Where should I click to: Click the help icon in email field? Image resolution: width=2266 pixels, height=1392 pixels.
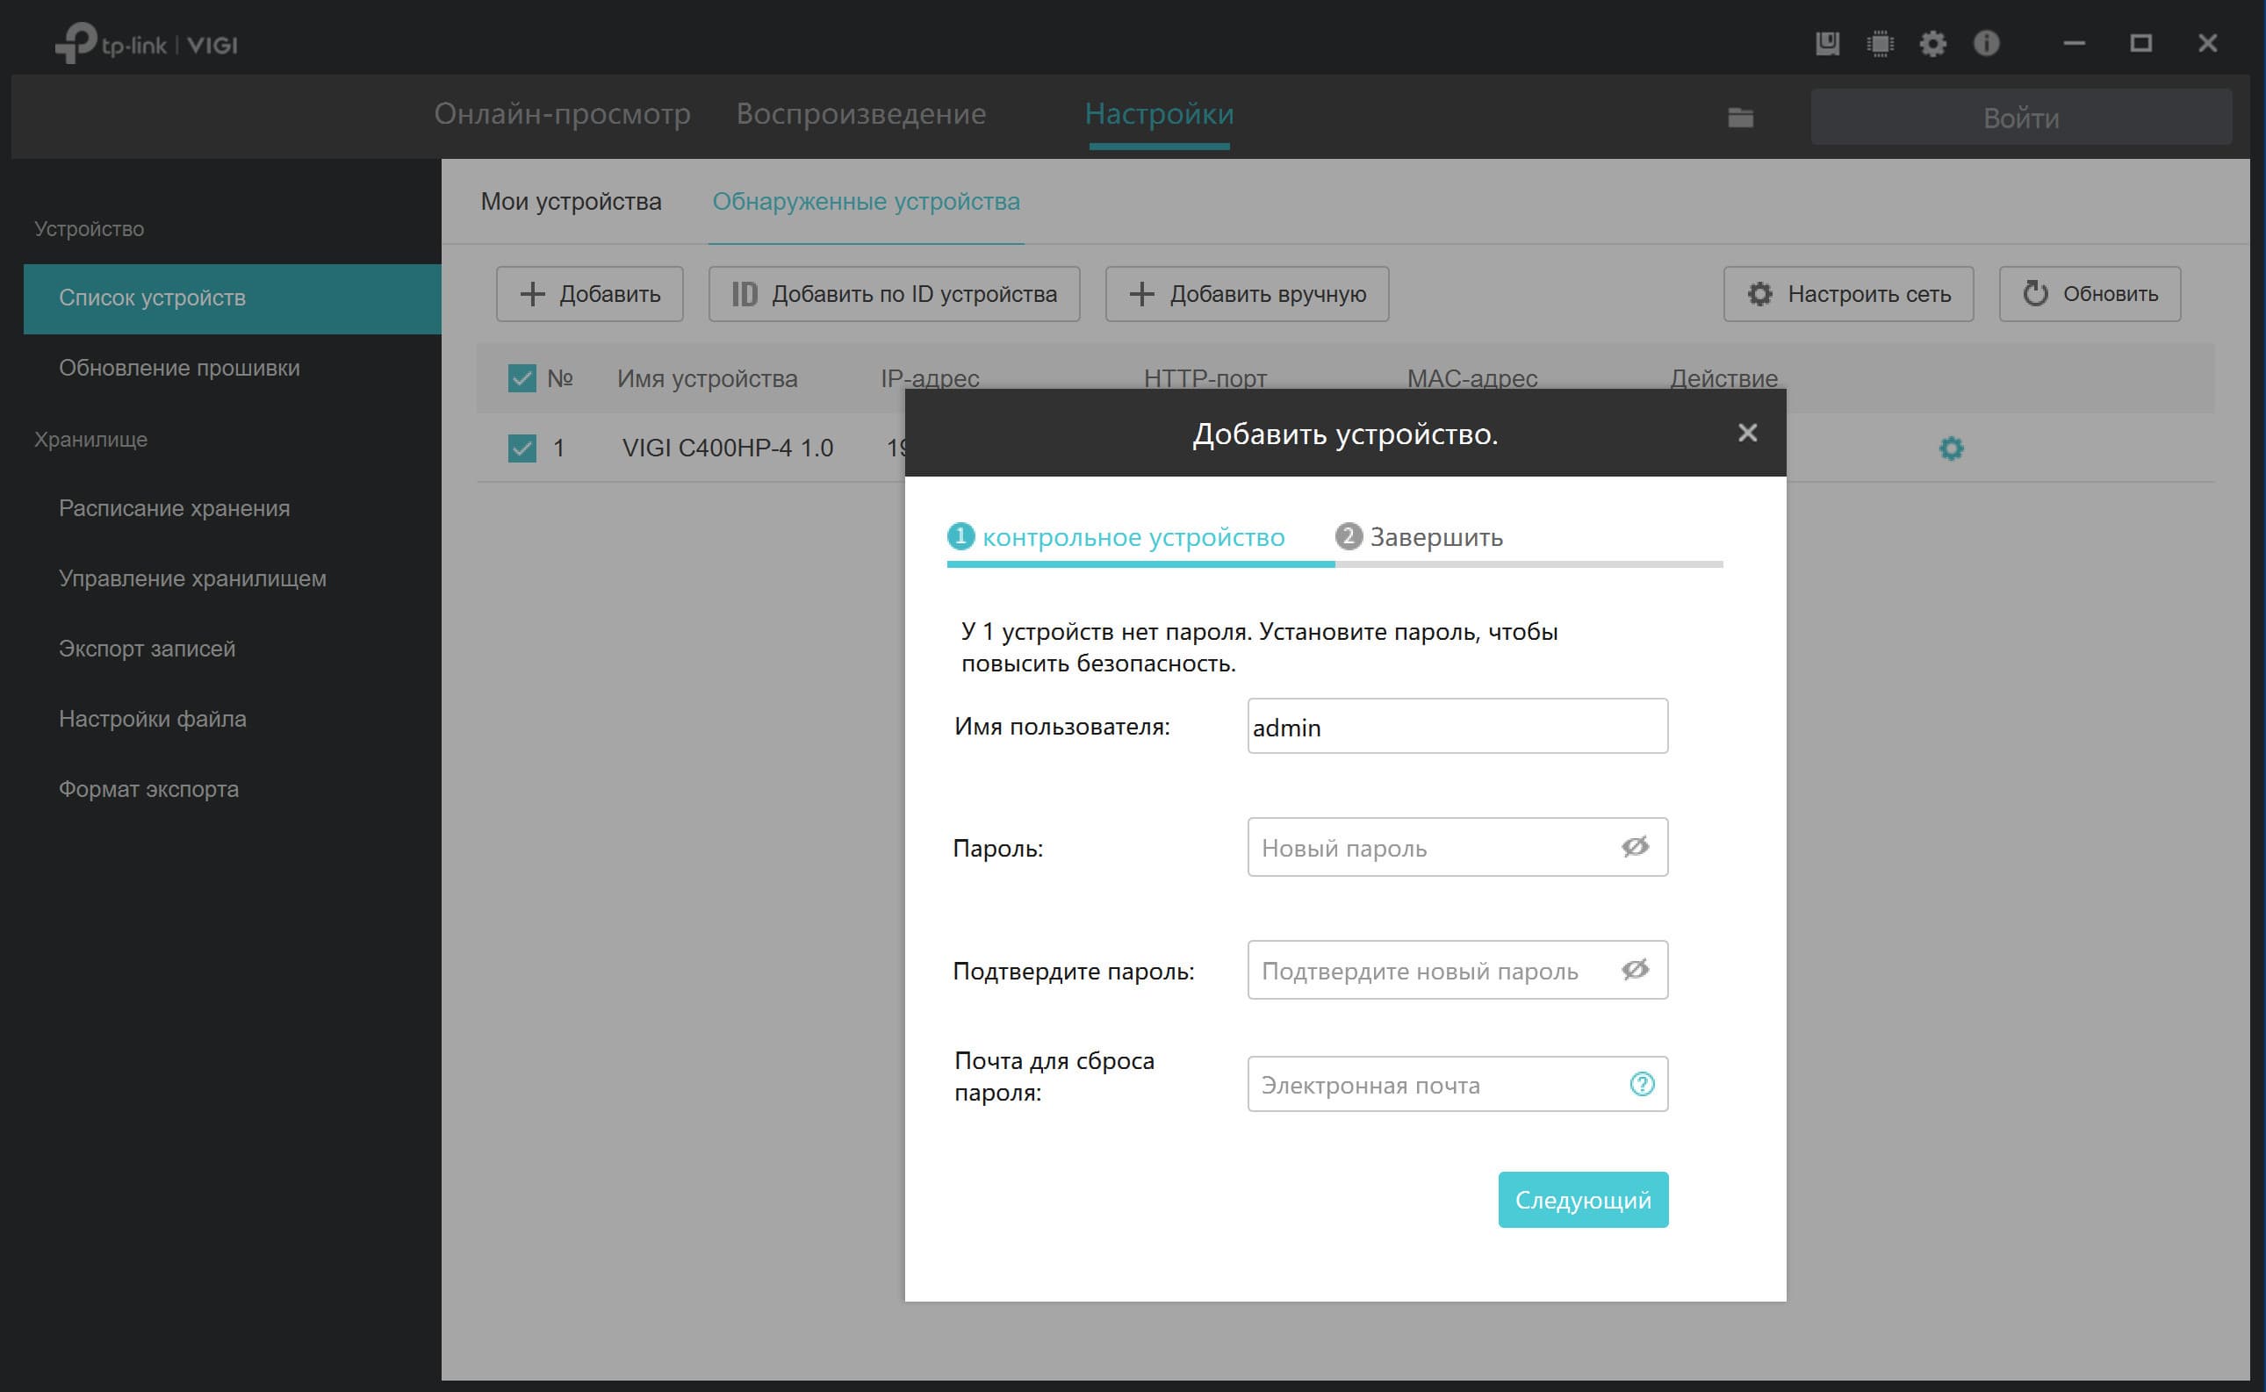1641,1084
